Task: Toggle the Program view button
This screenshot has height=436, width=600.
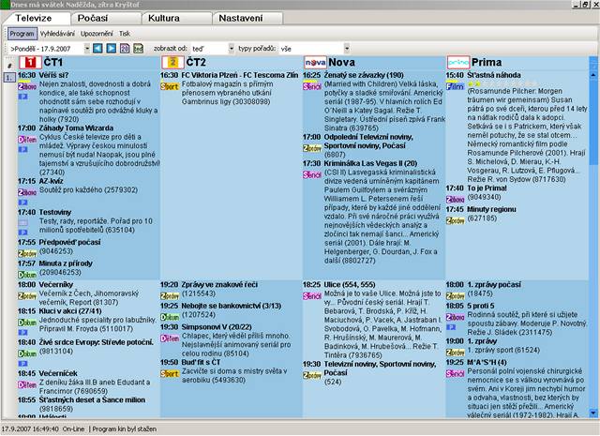Action: (x=22, y=33)
